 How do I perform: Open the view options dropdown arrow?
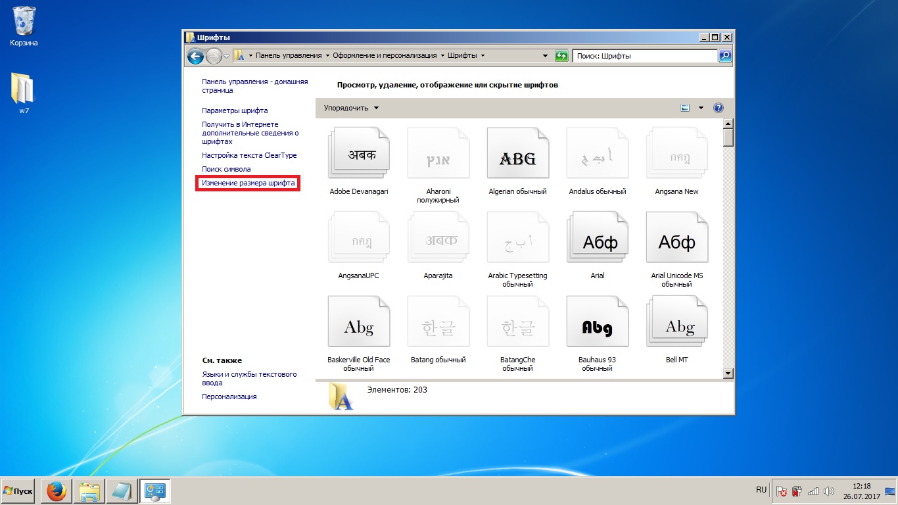coord(701,108)
